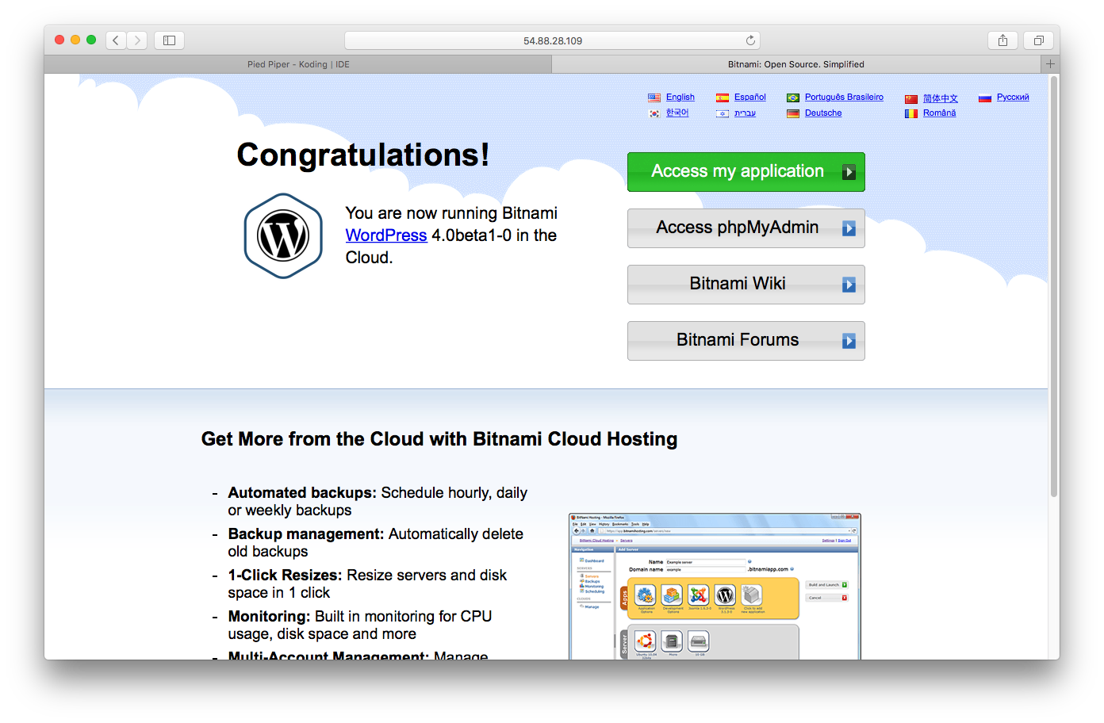Open Access phpMyAdmin button
The width and height of the screenshot is (1104, 723).
746,228
